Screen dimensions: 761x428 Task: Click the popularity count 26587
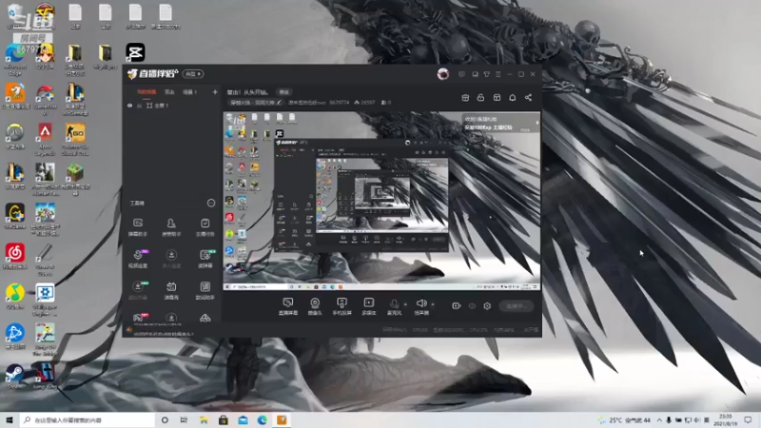[x=364, y=103]
